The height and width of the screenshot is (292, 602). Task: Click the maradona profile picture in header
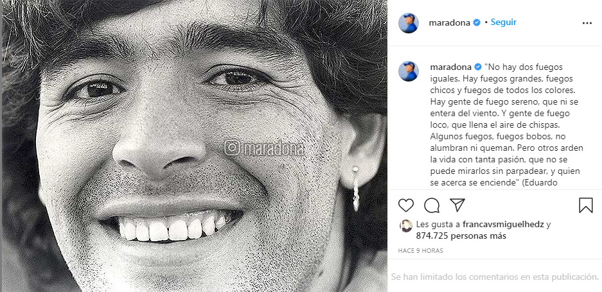click(409, 23)
